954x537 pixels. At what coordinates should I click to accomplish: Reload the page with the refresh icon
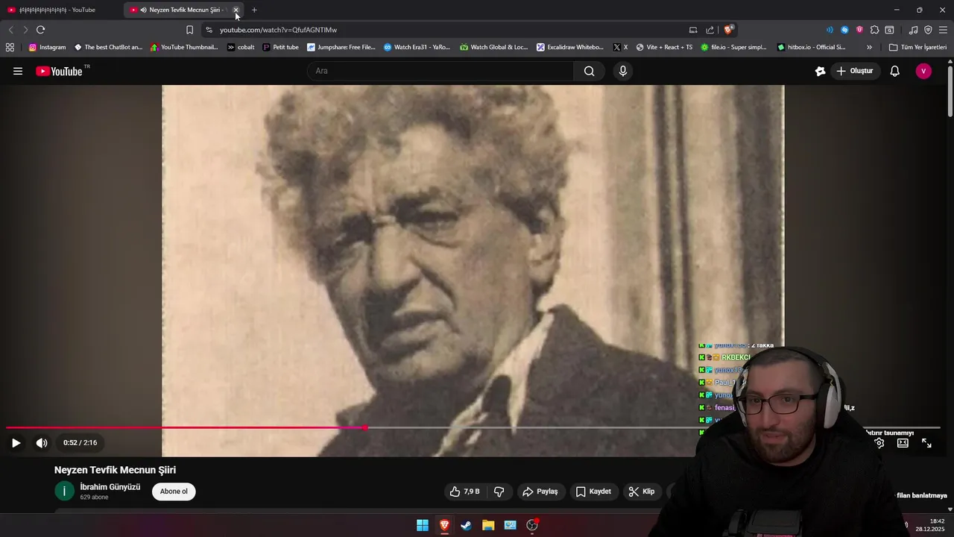pos(40,30)
